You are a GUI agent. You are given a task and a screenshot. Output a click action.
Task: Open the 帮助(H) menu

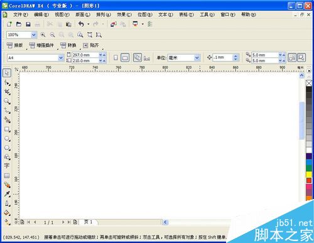tap(249, 14)
